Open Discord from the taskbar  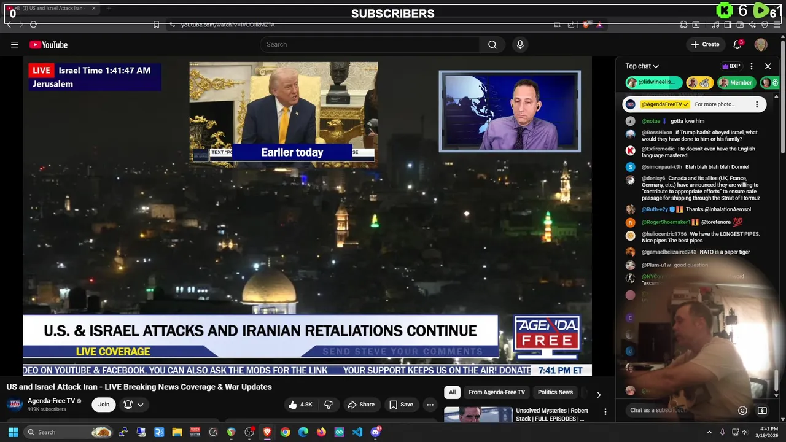(376, 432)
